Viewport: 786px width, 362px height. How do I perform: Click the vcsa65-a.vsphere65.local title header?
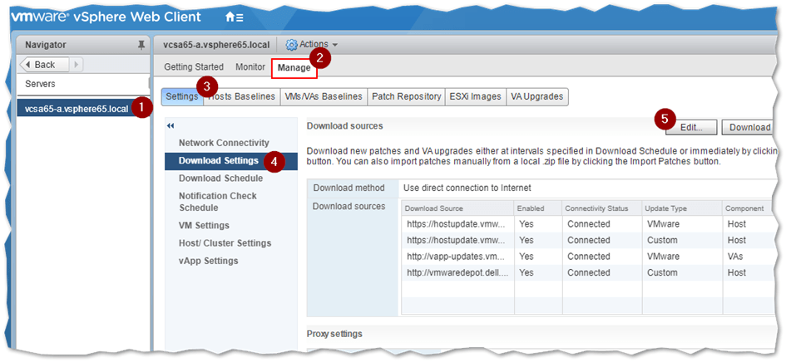(x=216, y=45)
